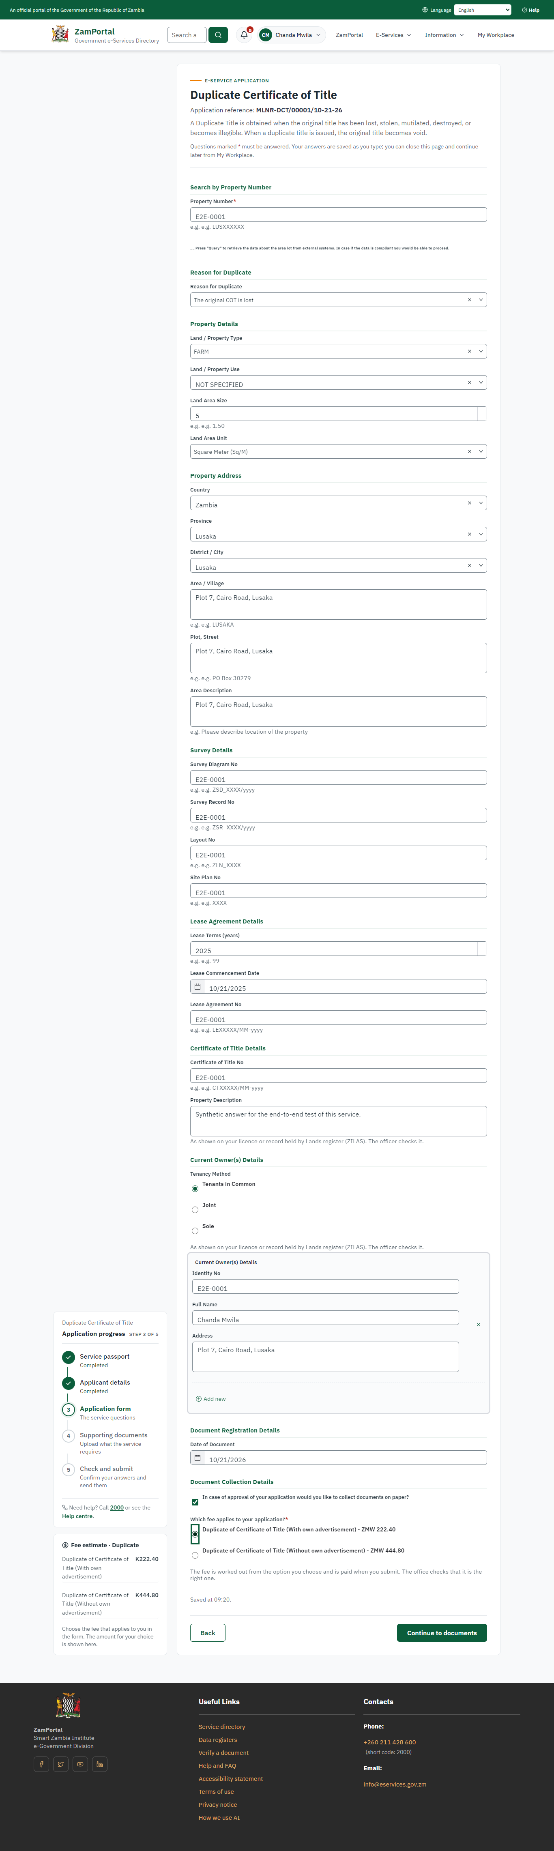Screen dimensions: 554x1851
Task: Choose the Without own advertisement ZMW 444.80 fee
Action: click(x=195, y=1555)
